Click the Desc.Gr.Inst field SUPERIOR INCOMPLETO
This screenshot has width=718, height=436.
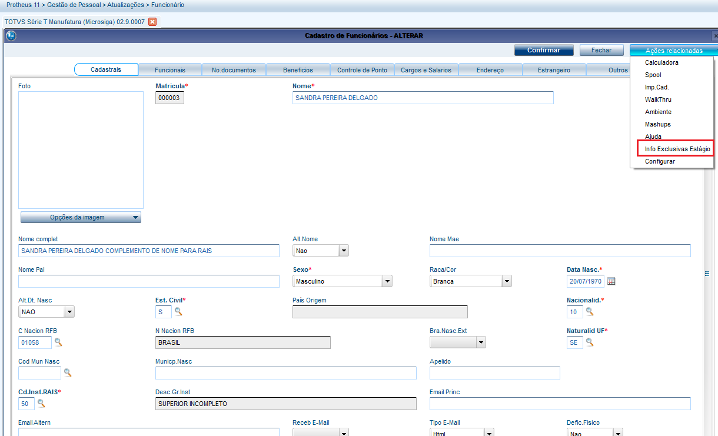(286, 404)
